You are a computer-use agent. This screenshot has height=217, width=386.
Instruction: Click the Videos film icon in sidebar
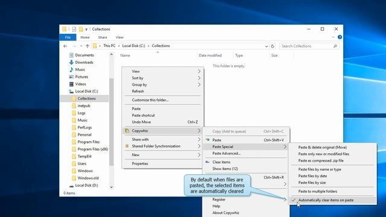point(71,84)
